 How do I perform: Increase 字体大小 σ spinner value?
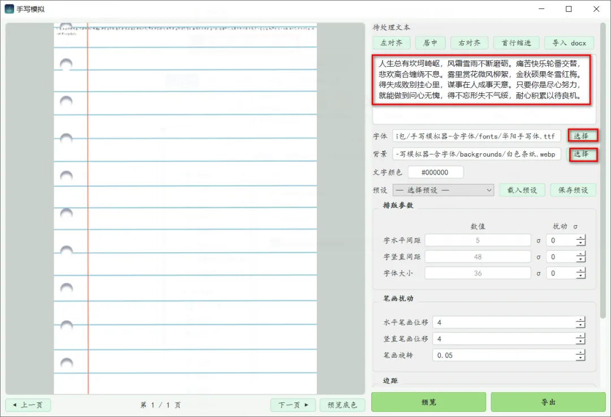580,270
